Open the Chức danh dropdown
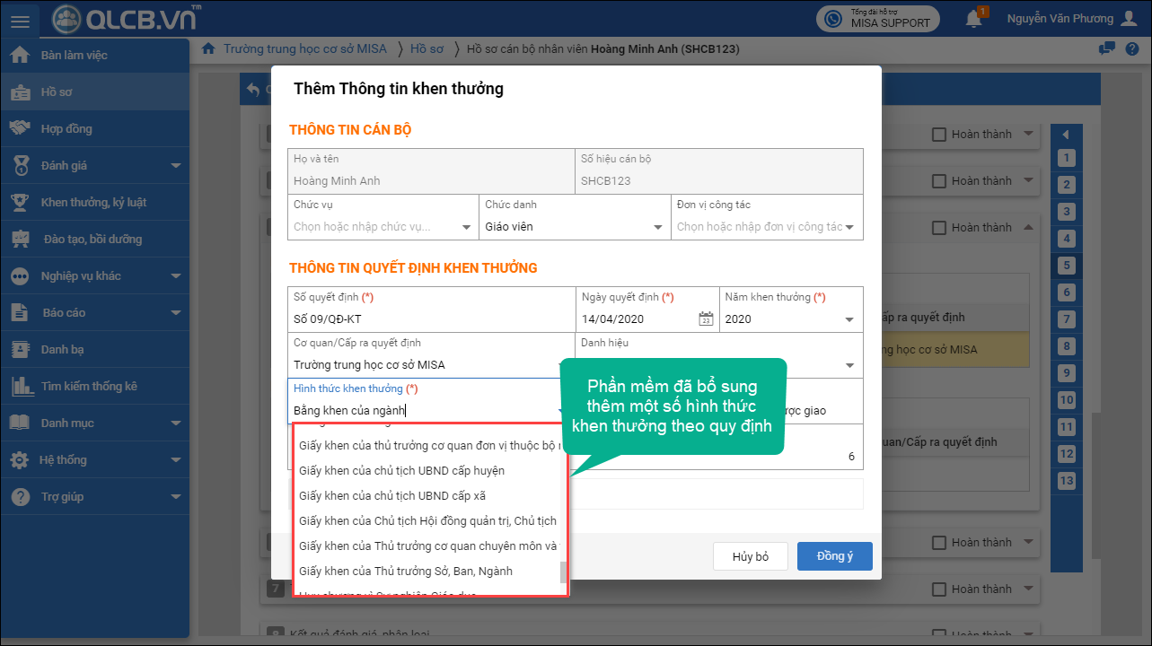The height and width of the screenshot is (646, 1152). 658,227
